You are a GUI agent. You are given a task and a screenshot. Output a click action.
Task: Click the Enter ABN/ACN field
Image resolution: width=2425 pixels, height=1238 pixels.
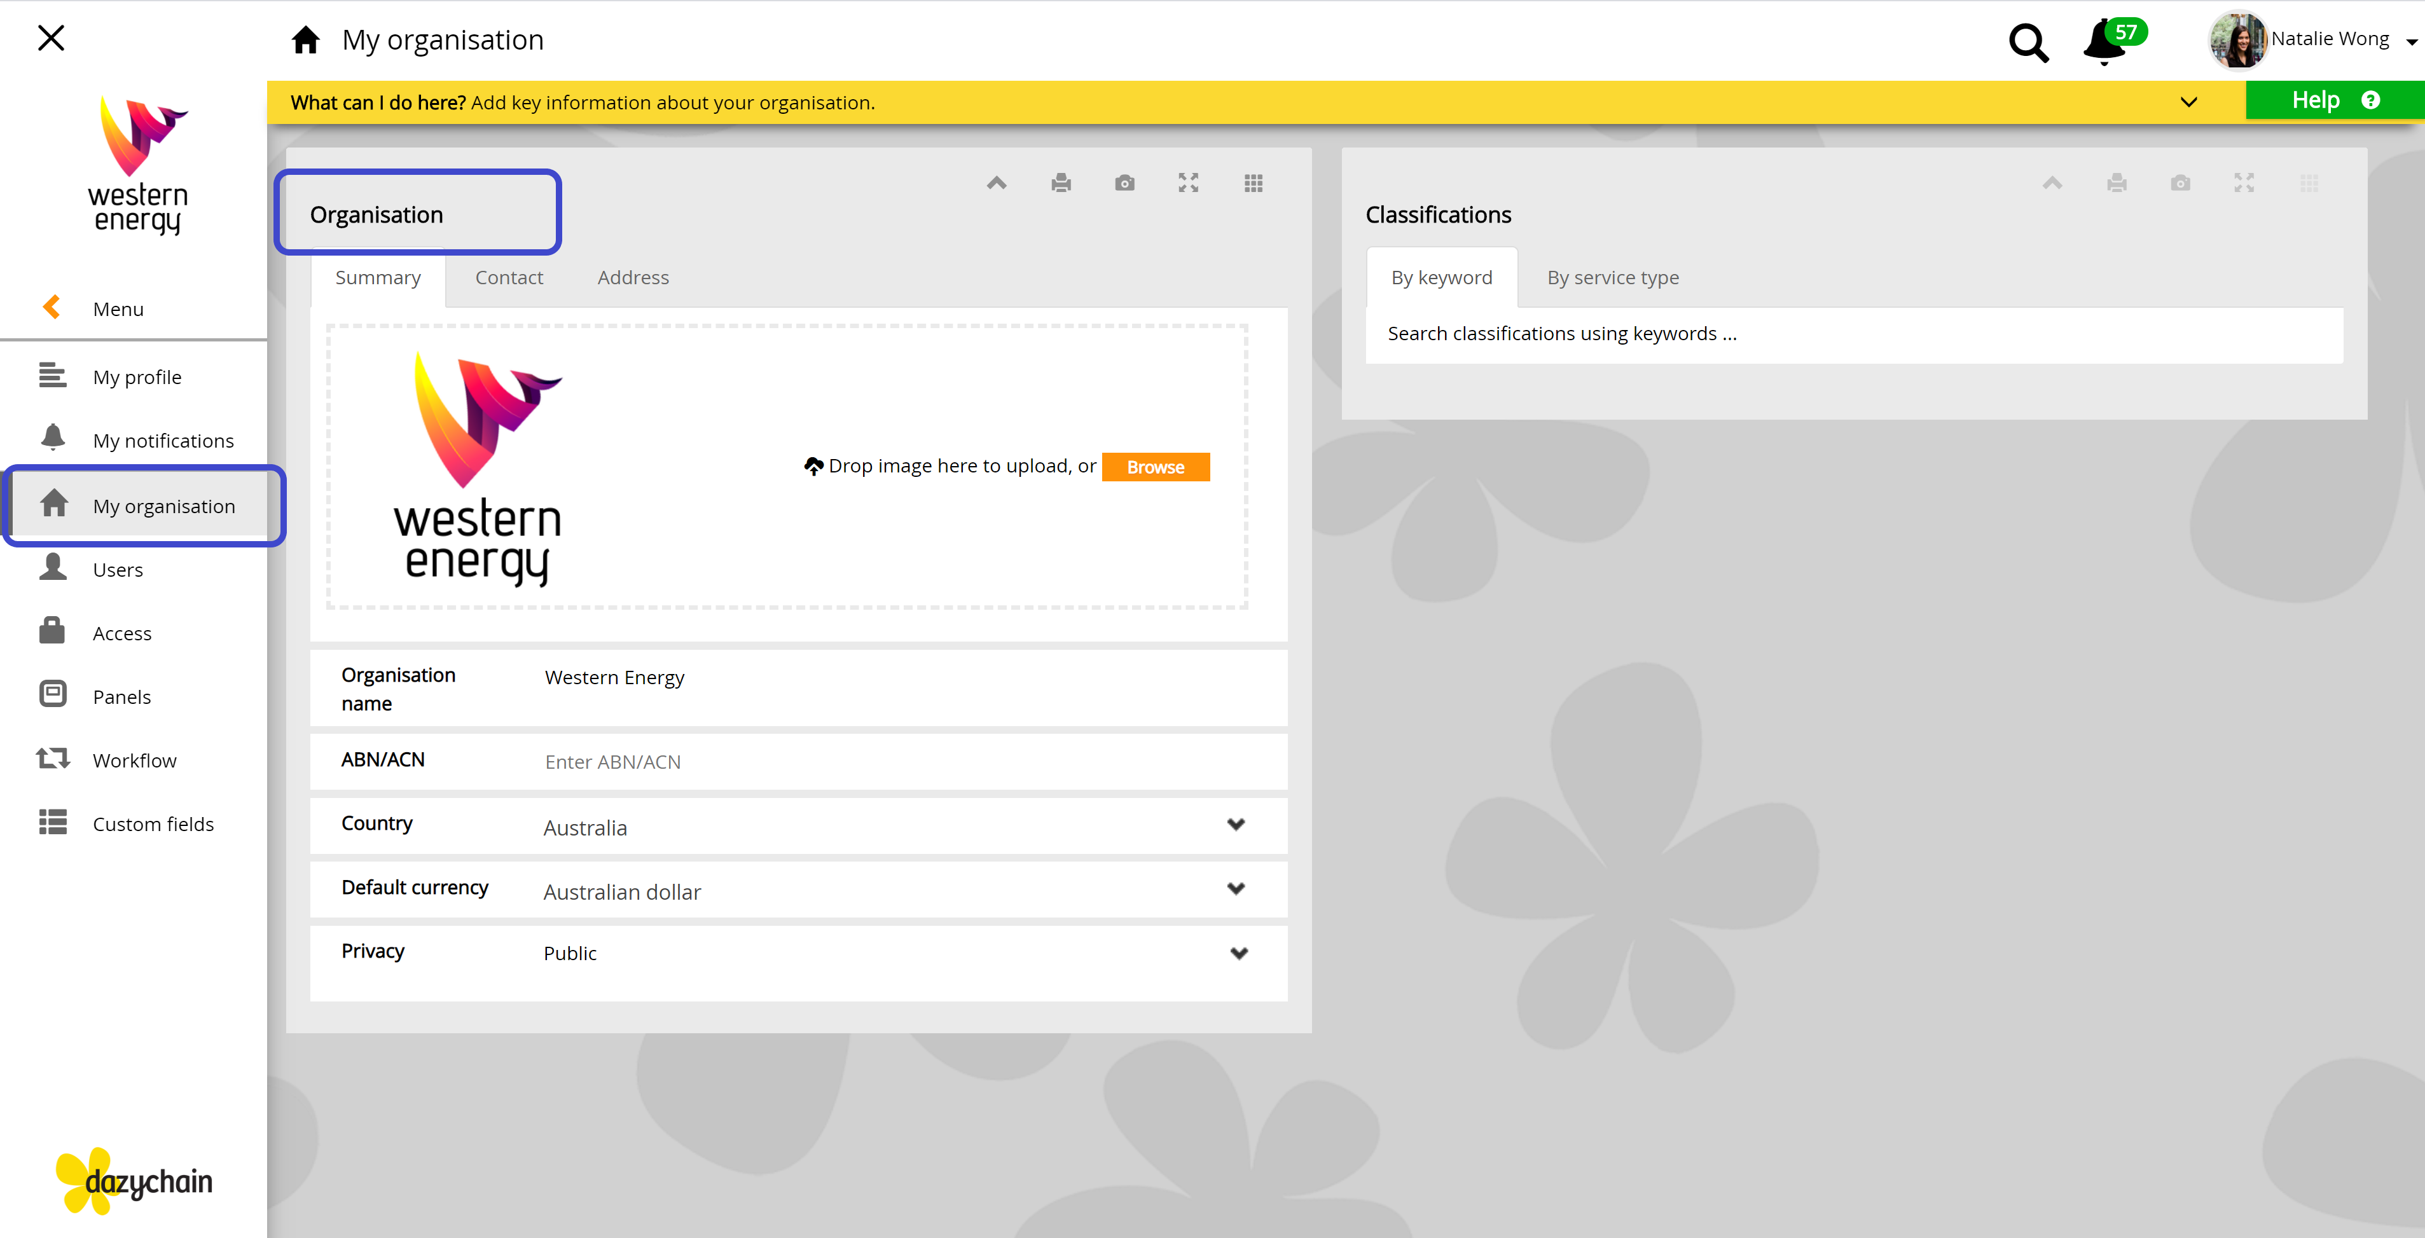coord(798,762)
